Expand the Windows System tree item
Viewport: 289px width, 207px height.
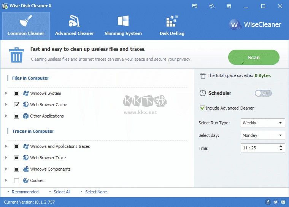(x=6, y=93)
